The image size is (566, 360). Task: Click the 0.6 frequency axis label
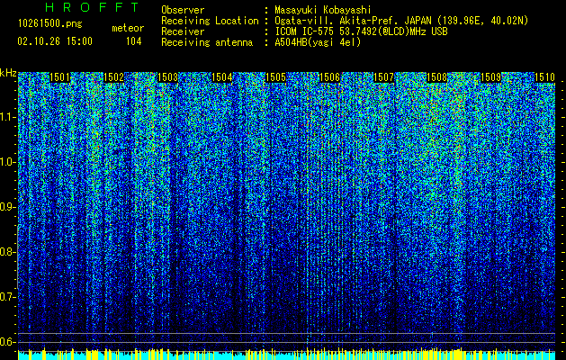click(x=7, y=342)
